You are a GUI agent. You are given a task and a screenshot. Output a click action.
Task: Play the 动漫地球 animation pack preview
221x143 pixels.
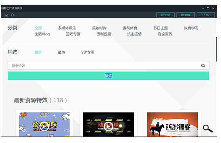pyautogui.click(x=108, y=127)
